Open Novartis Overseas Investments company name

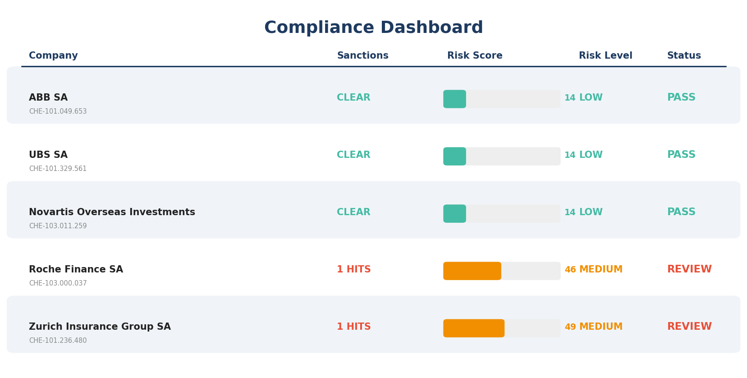point(112,212)
